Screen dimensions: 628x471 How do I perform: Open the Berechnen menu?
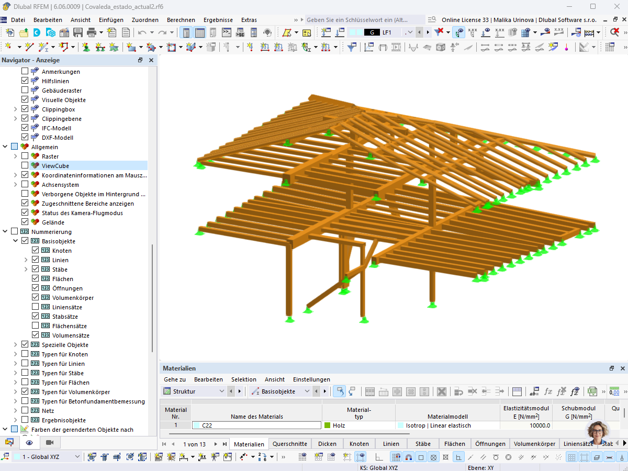point(181,20)
